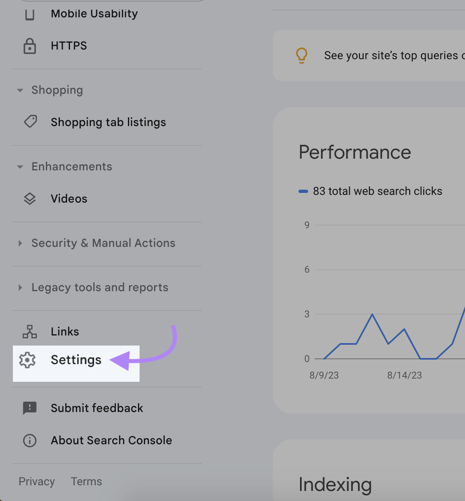
Task: Click the Submit feedback speech bubble icon
Action: point(30,408)
